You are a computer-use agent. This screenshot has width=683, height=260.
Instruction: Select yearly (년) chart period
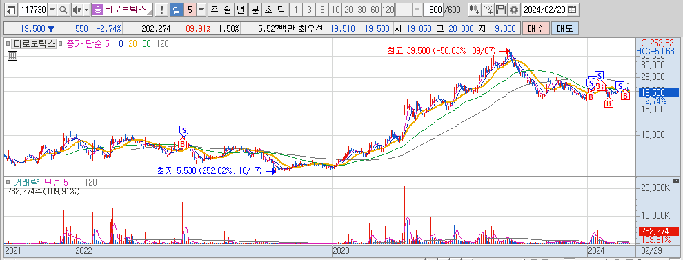pyautogui.click(x=241, y=10)
